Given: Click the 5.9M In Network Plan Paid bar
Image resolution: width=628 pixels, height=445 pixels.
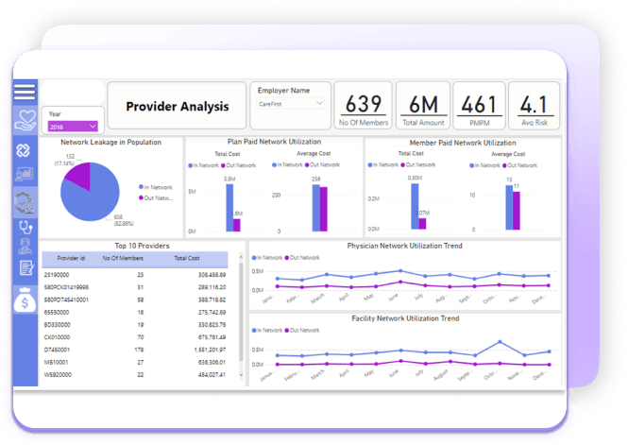Looking at the screenshot, I should pos(229,208).
